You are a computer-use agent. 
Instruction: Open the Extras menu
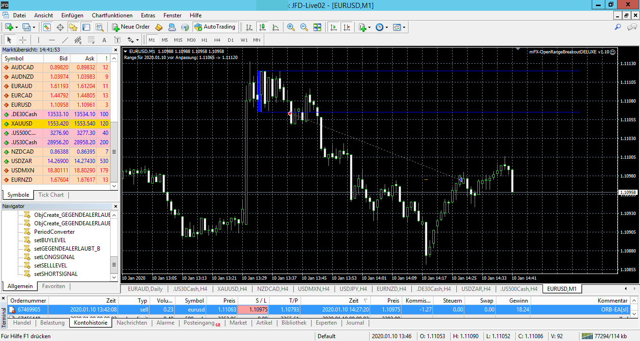tap(148, 15)
